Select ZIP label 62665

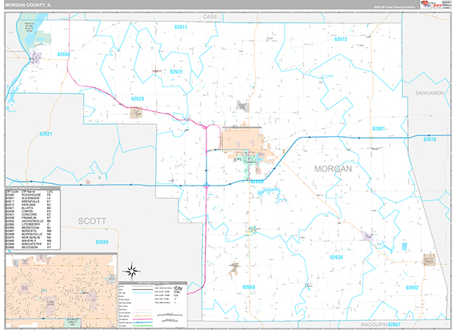pos(64,54)
